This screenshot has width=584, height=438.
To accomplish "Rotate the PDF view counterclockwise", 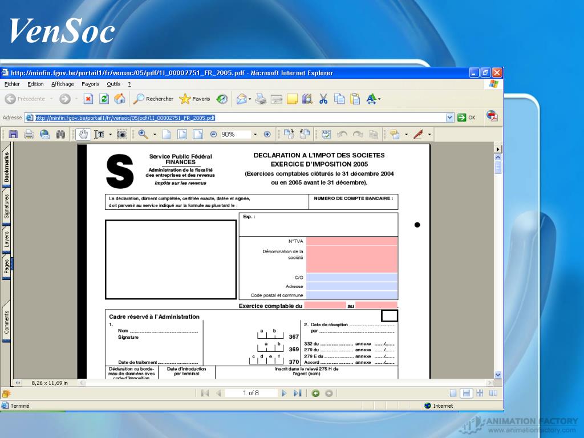I will click(x=305, y=134).
